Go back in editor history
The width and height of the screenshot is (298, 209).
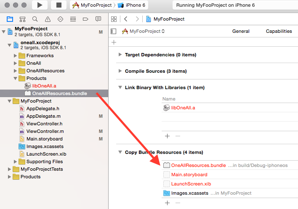[x=125, y=19]
